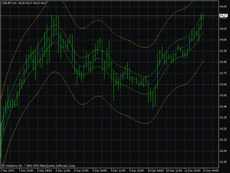This screenshot has height=173, width=230.
Task: Click the USDJPY,H1 chart title text
Action: pos(9,3)
